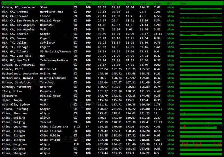Open the Taiwan Taichung latency chart
224x157 pixels.
201,110
